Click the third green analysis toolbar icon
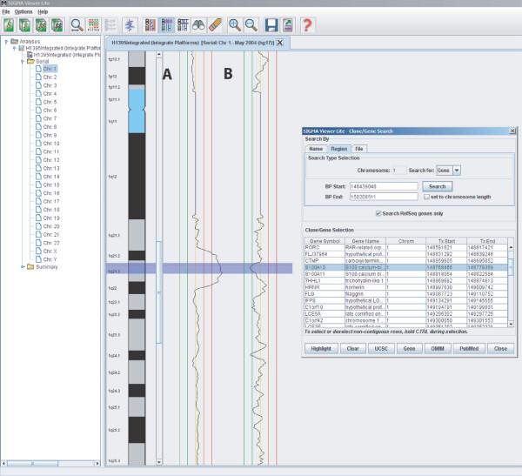The height and width of the screenshot is (476, 522). point(41,25)
